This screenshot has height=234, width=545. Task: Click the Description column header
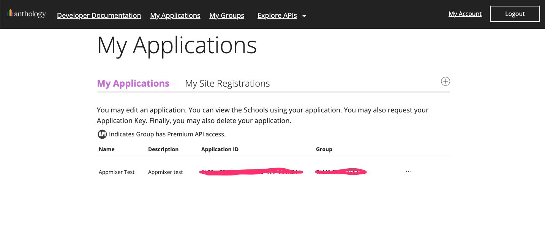(163, 149)
